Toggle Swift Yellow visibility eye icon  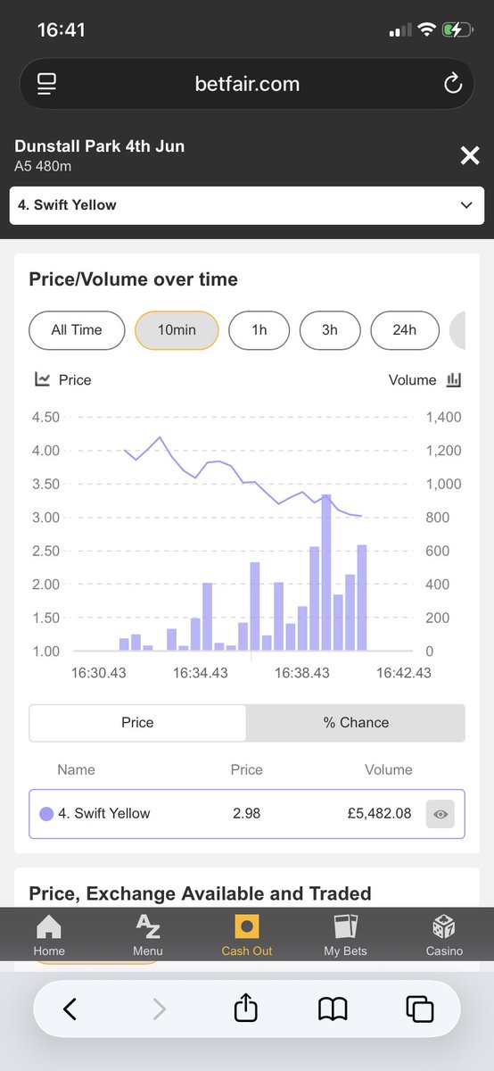point(440,814)
